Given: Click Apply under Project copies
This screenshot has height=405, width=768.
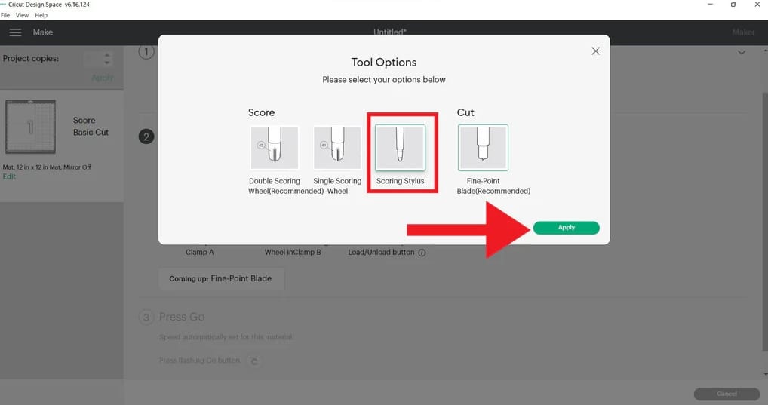Looking at the screenshot, I should pos(102,78).
